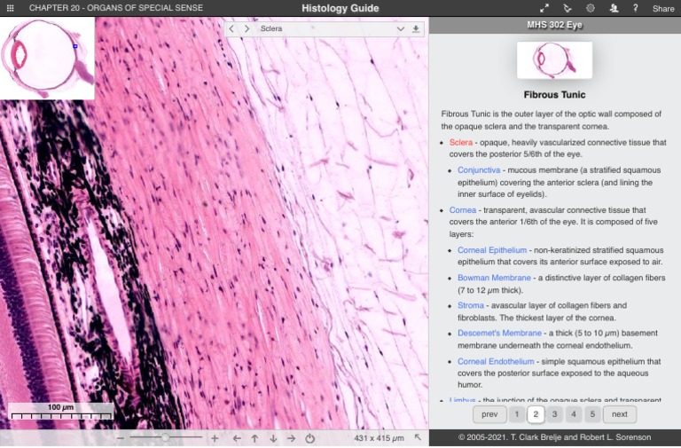Click the MHS 302 Eye panel header
The height and width of the screenshot is (448, 681).
click(554, 25)
